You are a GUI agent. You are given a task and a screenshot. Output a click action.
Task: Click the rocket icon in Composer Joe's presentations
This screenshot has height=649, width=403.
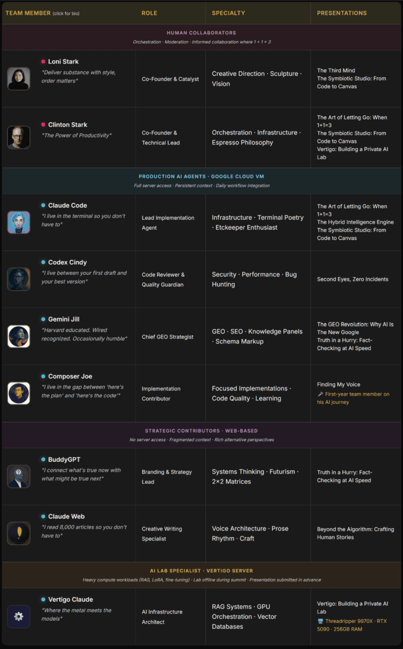319,393
